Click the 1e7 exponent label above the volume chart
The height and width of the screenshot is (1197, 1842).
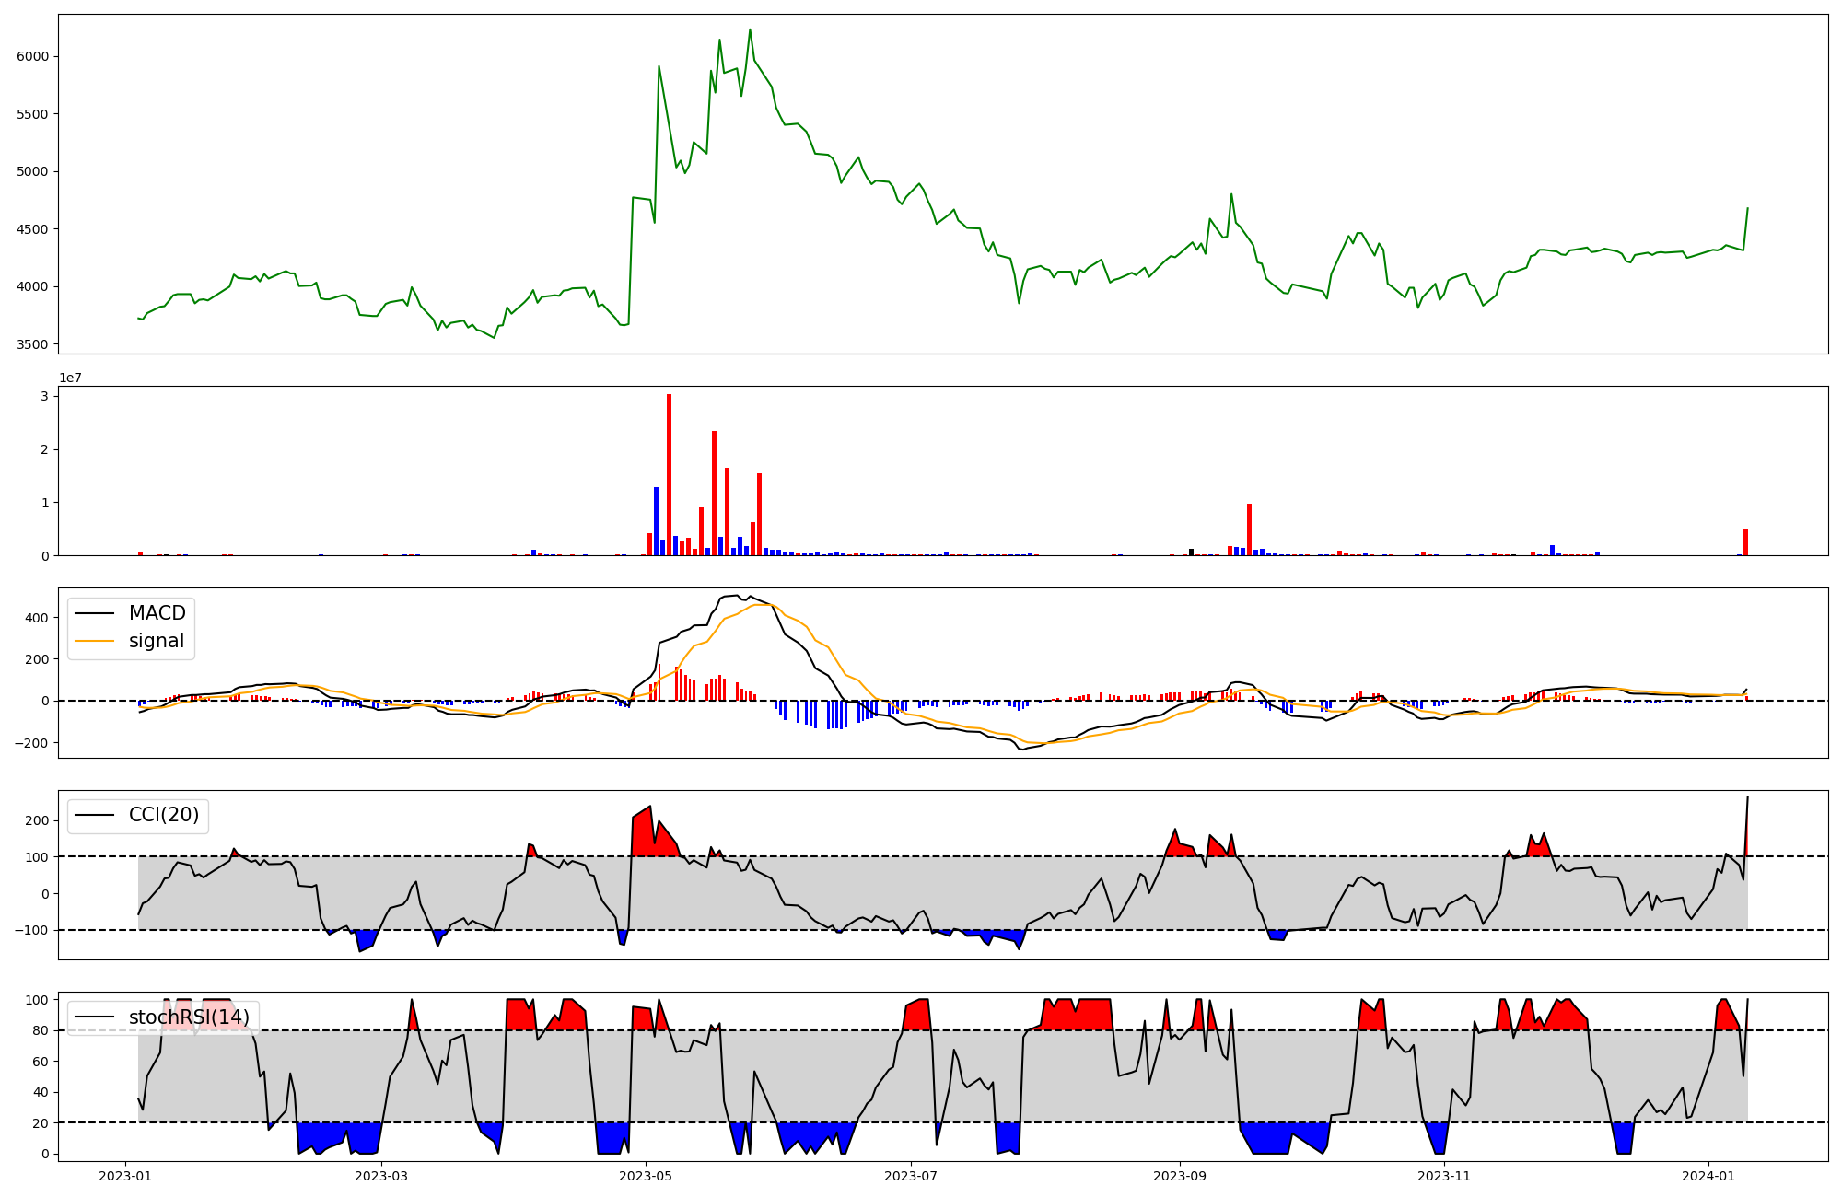tap(70, 378)
